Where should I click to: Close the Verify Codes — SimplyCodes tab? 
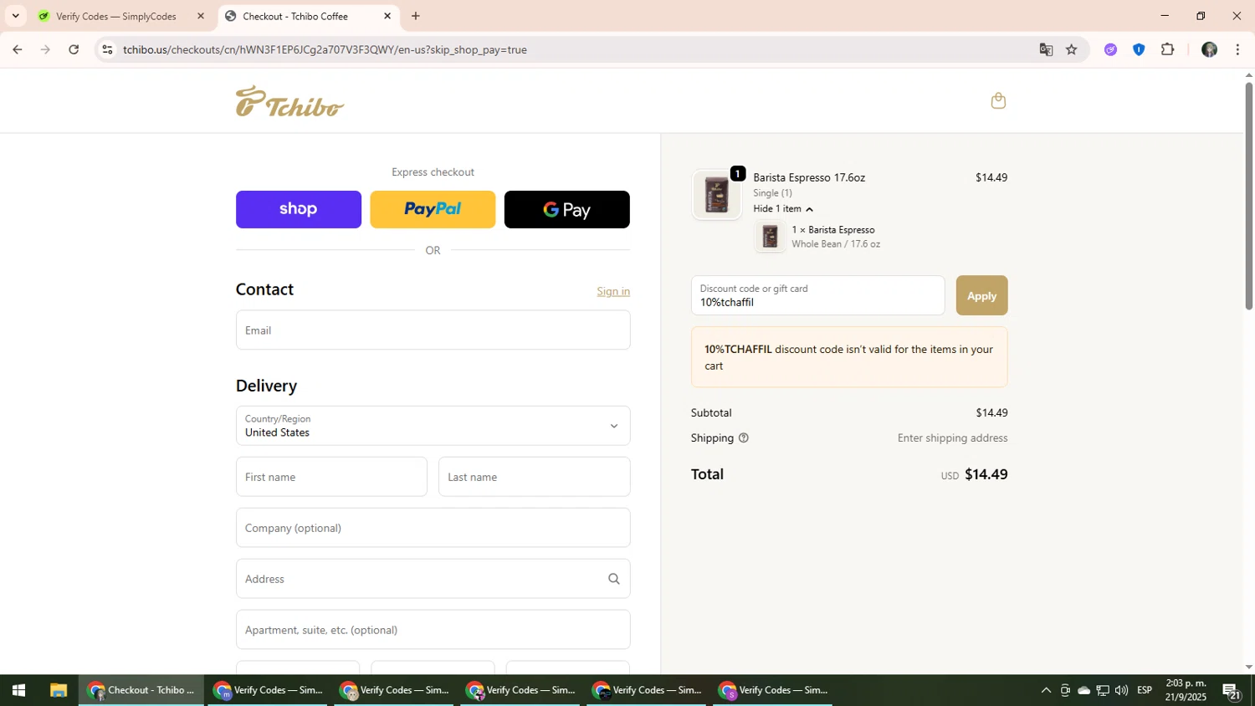200,16
